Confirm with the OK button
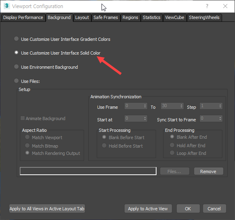Screen dimensions: 235x220 click(188, 208)
